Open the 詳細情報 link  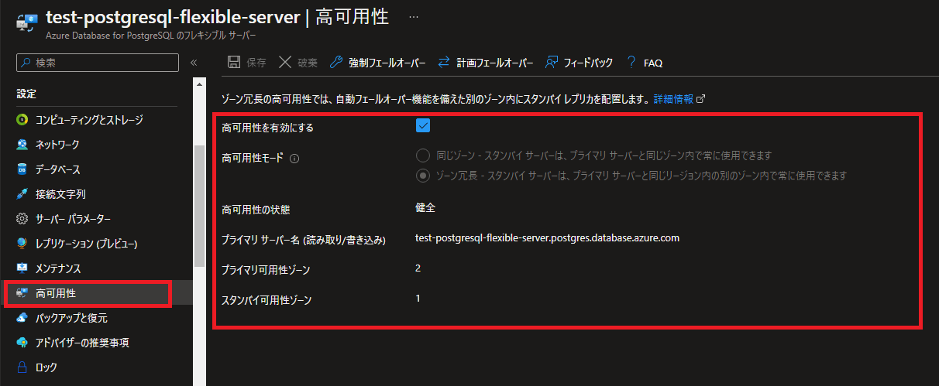(673, 99)
